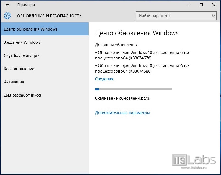Click the "Параметры" window title
The width and height of the screenshot is (221, 175).
coord(26,5)
